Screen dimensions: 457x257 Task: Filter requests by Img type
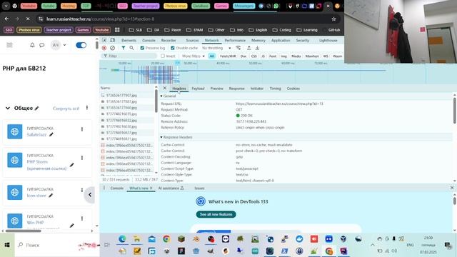point(283,56)
